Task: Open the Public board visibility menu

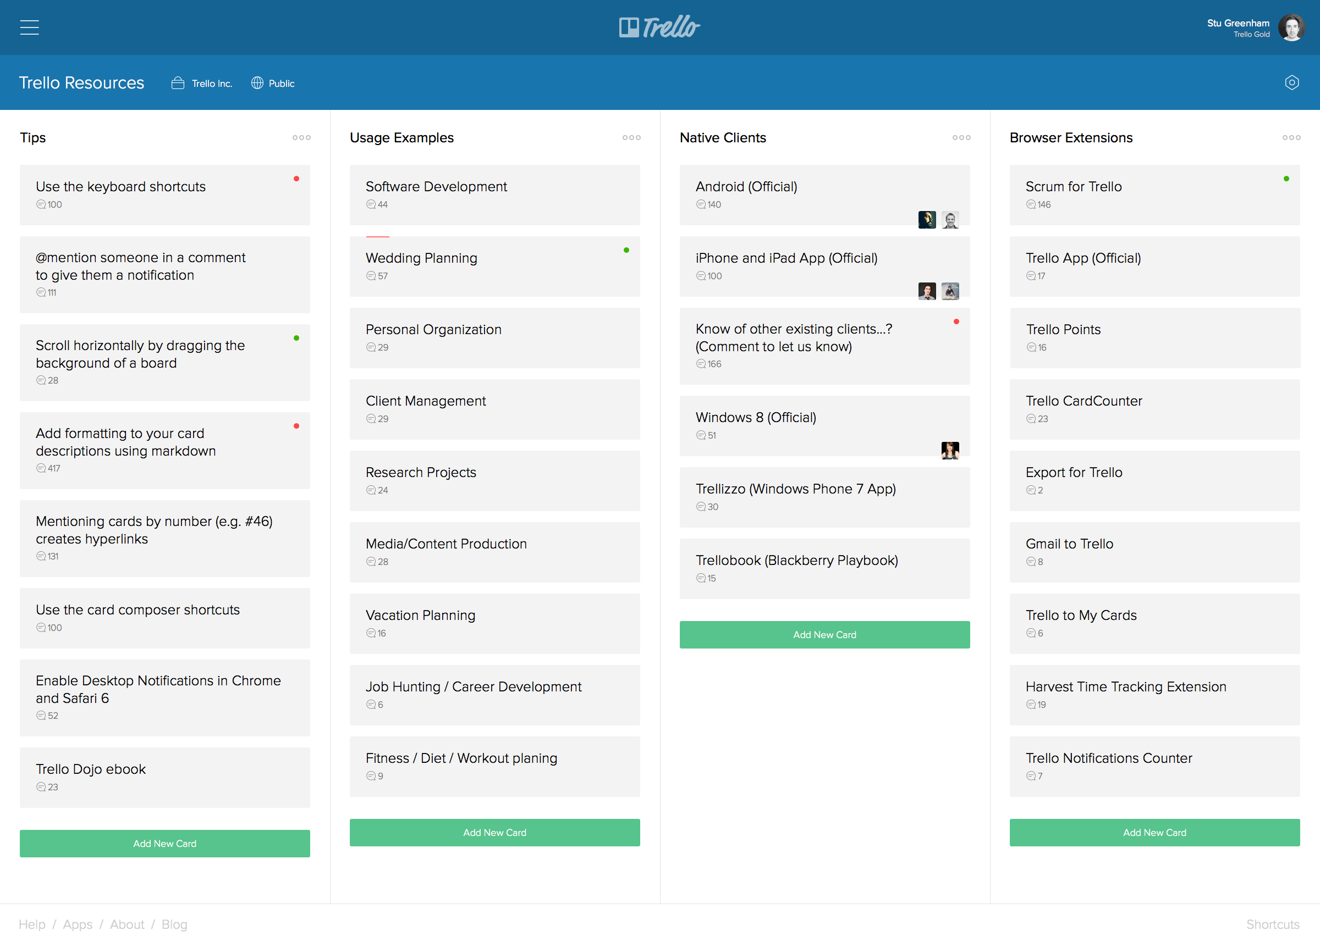Action: click(x=270, y=82)
